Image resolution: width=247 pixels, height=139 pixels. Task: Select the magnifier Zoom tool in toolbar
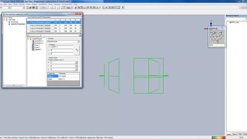[x=103, y=7]
